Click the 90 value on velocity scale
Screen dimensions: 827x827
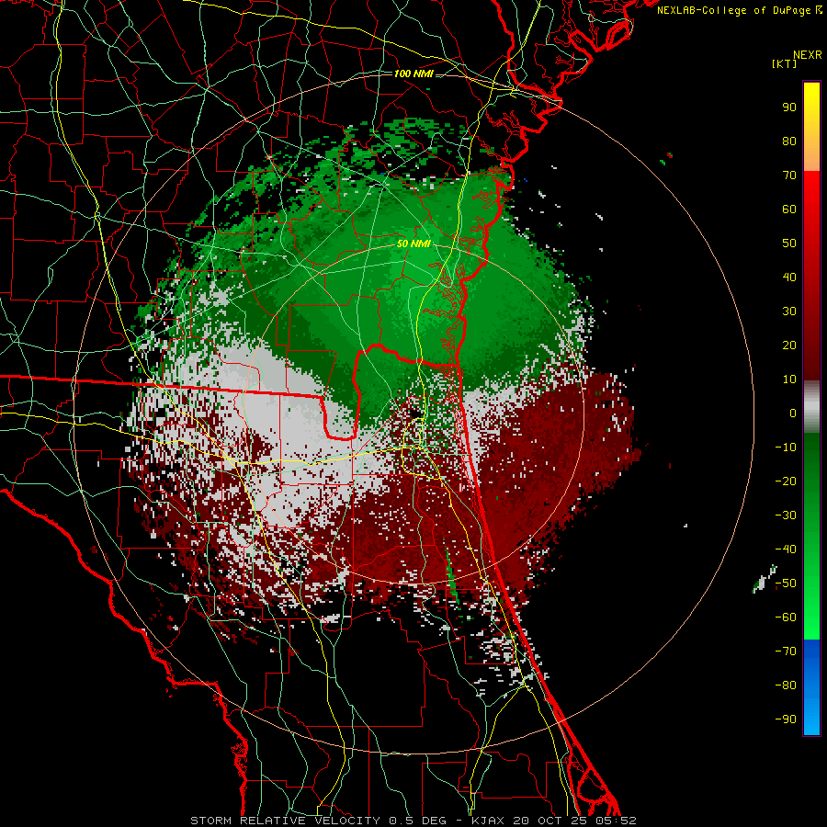pyautogui.click(x=789, y=108)
